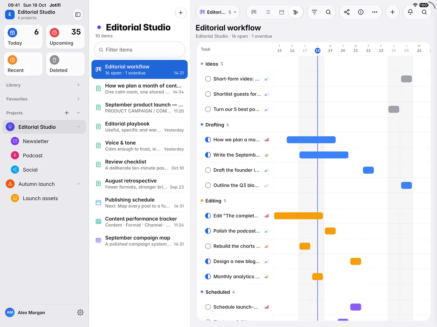Select the blue 'How we plan a mo...' timeline bar
Image resolution: width=437 pixels, height=327 pixels.
point(311,140)
